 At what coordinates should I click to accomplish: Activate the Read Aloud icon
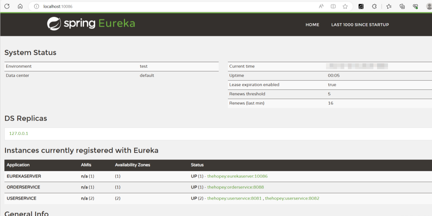321,7
